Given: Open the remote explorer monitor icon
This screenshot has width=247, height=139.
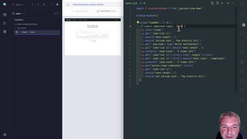Looking at the screenshot, I should click(242, 42).
